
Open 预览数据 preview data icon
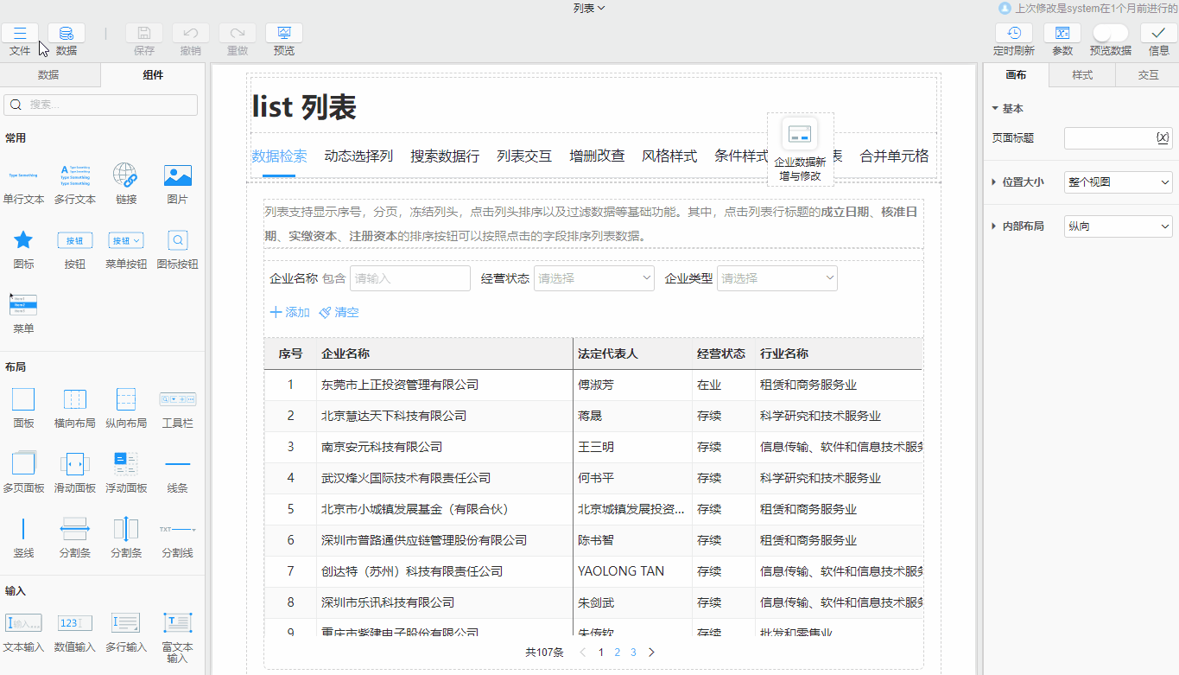pos(1110,33)
